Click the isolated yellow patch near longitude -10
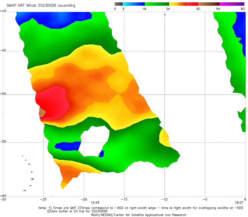Viewport: 248px width, 217px height. tap(165, 138)
